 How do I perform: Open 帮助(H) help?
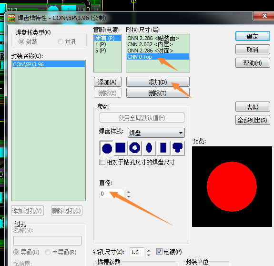[253, 63]
